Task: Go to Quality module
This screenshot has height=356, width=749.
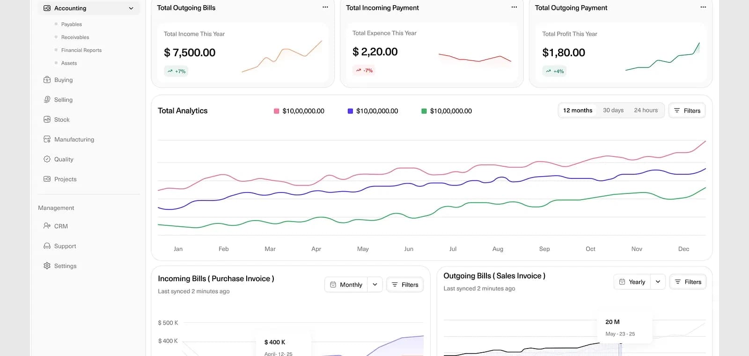Action: [64, 159]
